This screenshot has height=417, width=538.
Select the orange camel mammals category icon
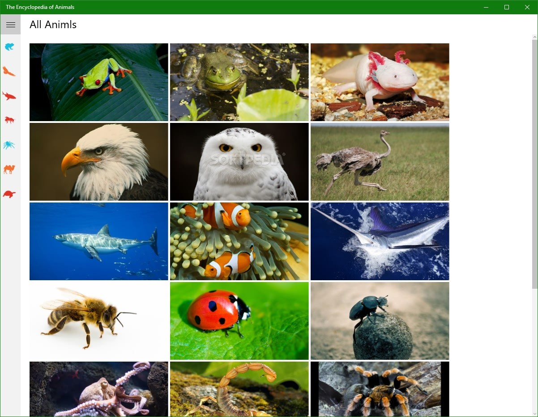point(9,169)
